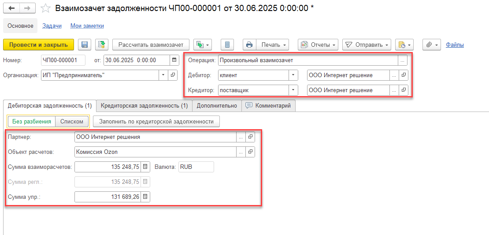This screenshot has height=235, width=489.
Task: Click the post document icon
Action: (x=102, y=45)
